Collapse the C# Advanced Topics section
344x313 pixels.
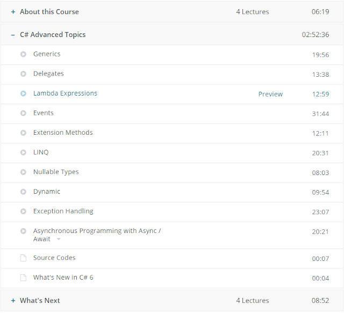(x=13, y=35)
